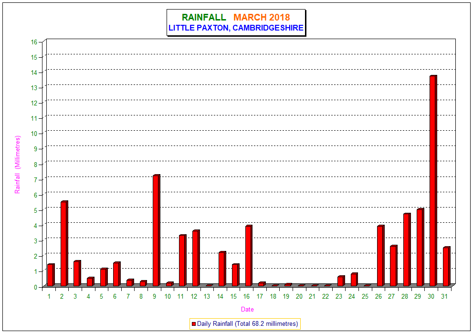Viewport: 473px width, 333px height.
Task: Click y-axis value '11'
Action: pos(34,118)
